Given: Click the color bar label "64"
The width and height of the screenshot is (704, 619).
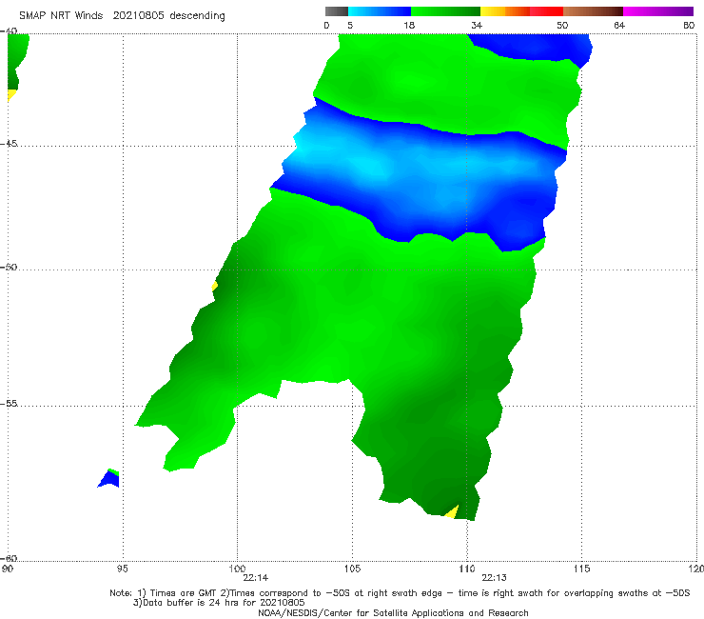Looking at the screenshot, I should coord(619,26).
